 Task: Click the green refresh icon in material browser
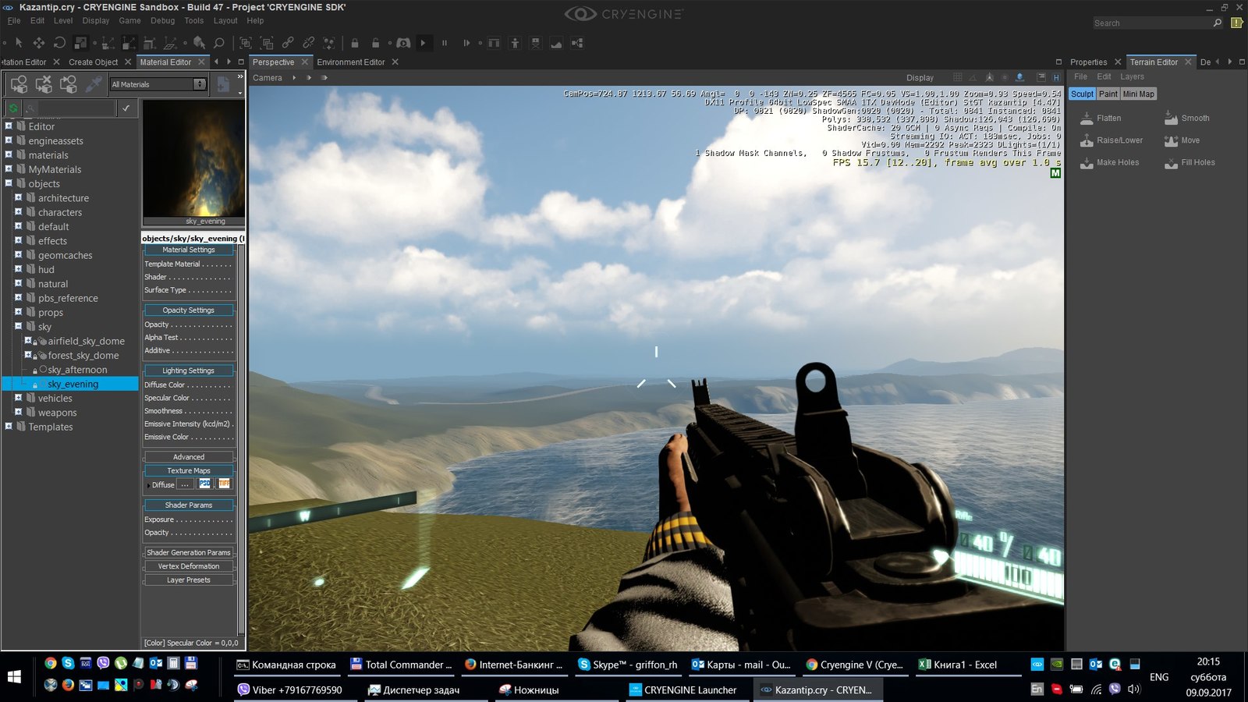[x=13, y=108]
